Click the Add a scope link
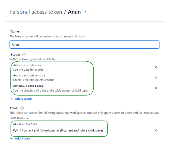Viewport: 170px width, 151px height. click(23, 99)
